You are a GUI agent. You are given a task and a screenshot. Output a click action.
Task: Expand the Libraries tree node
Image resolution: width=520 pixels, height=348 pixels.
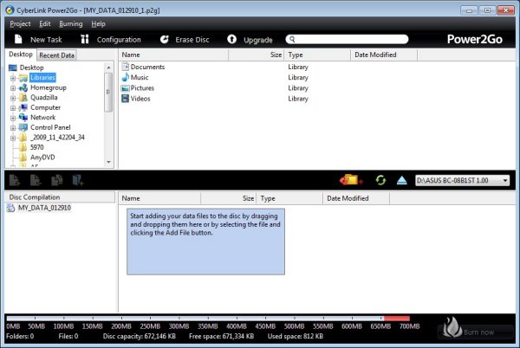(x=13, y=78)
